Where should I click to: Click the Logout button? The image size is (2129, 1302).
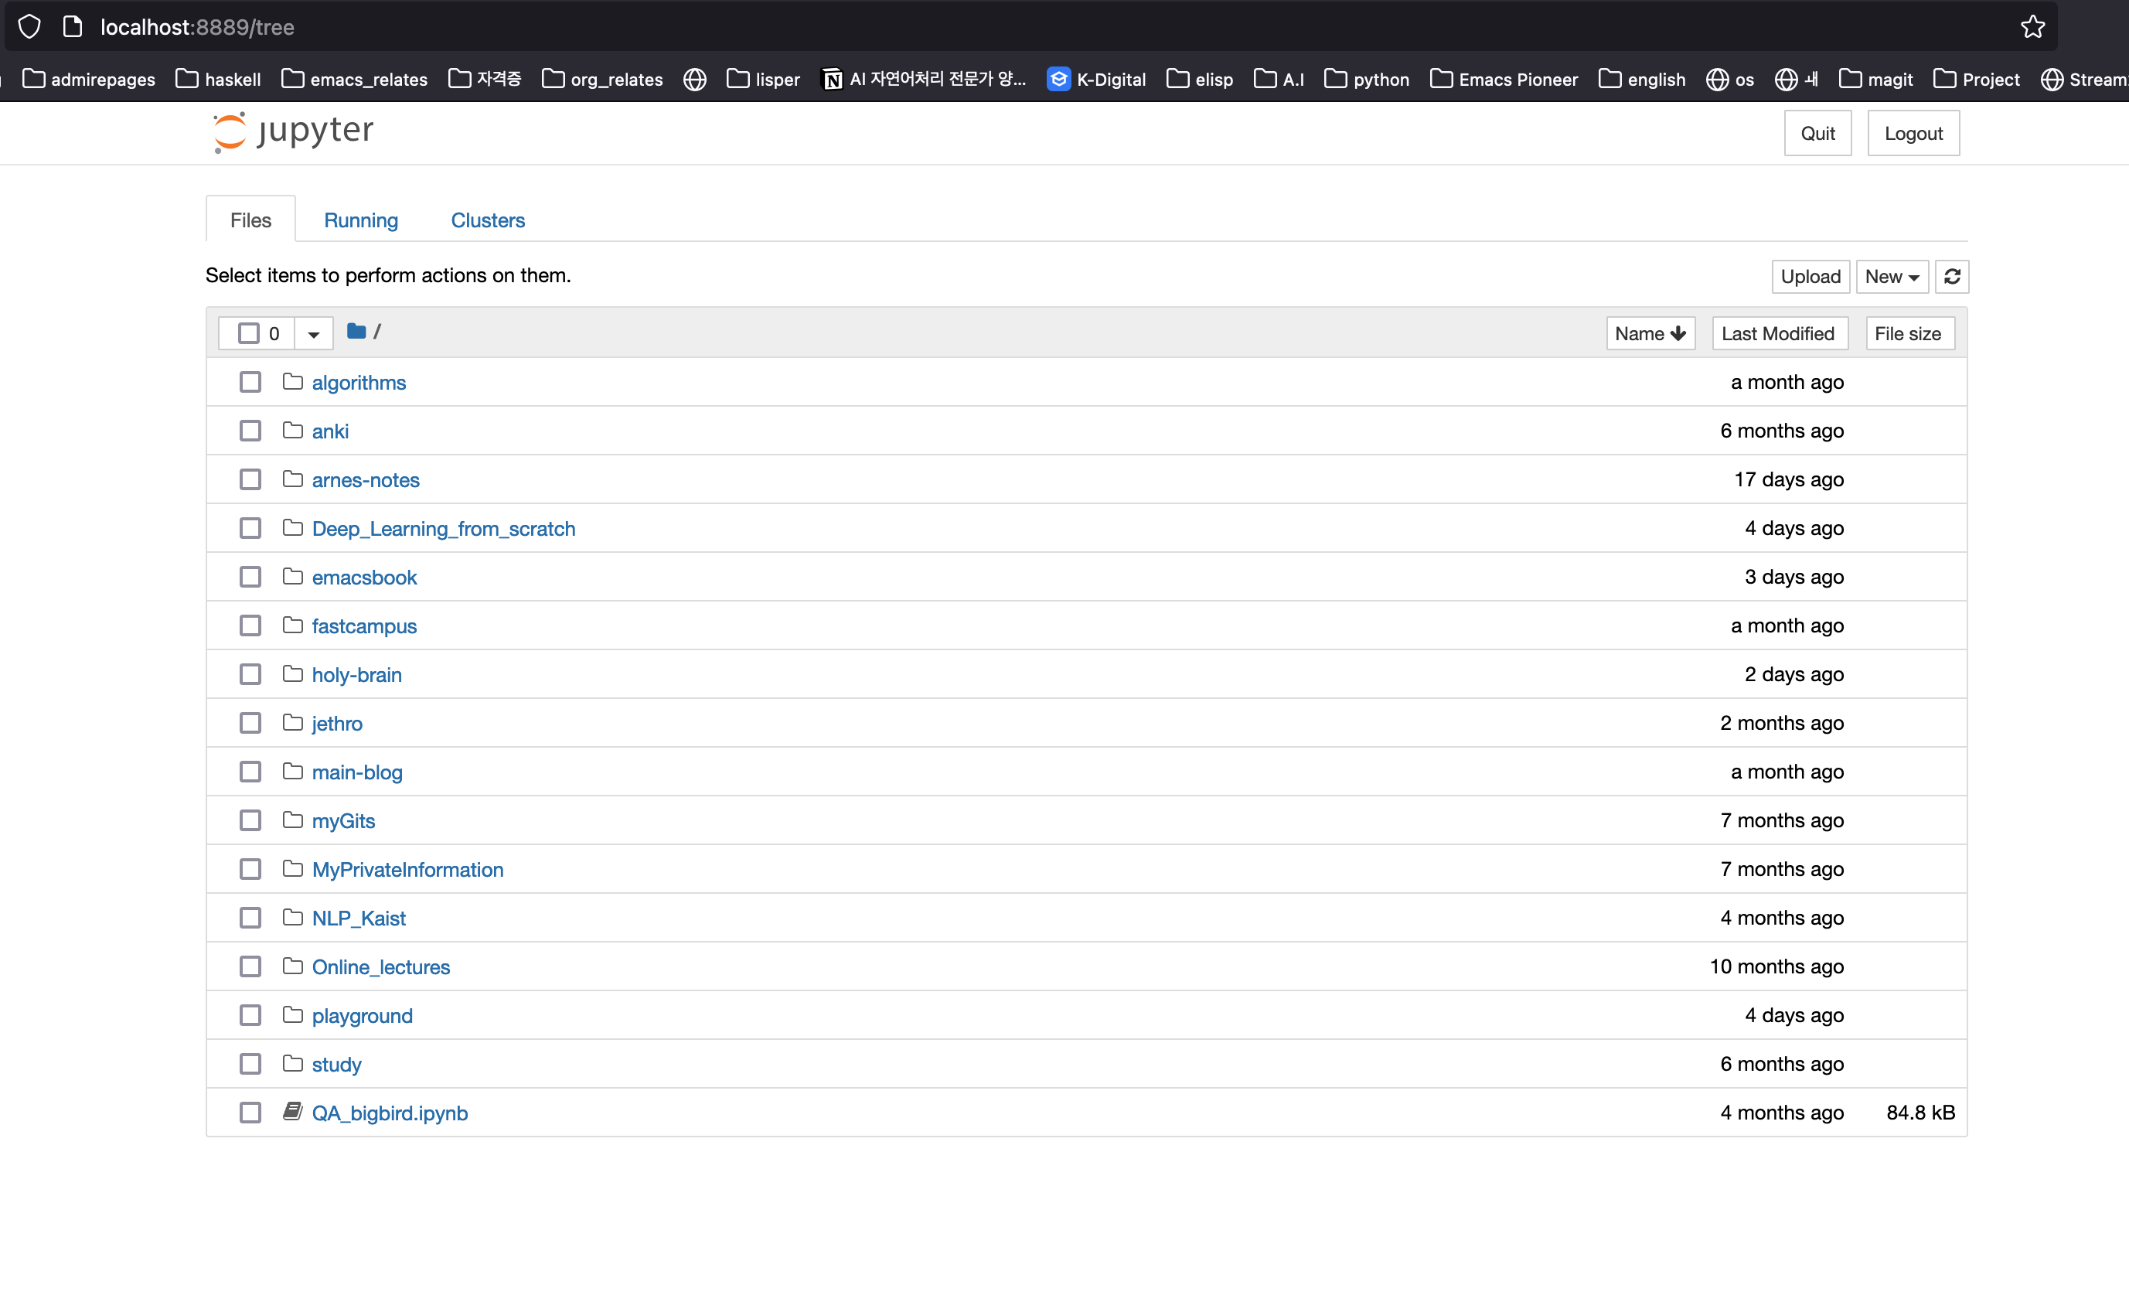pos(1913,132)
